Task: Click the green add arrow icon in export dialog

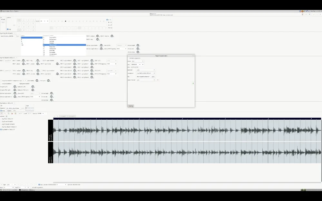Action: click(193, 83)
